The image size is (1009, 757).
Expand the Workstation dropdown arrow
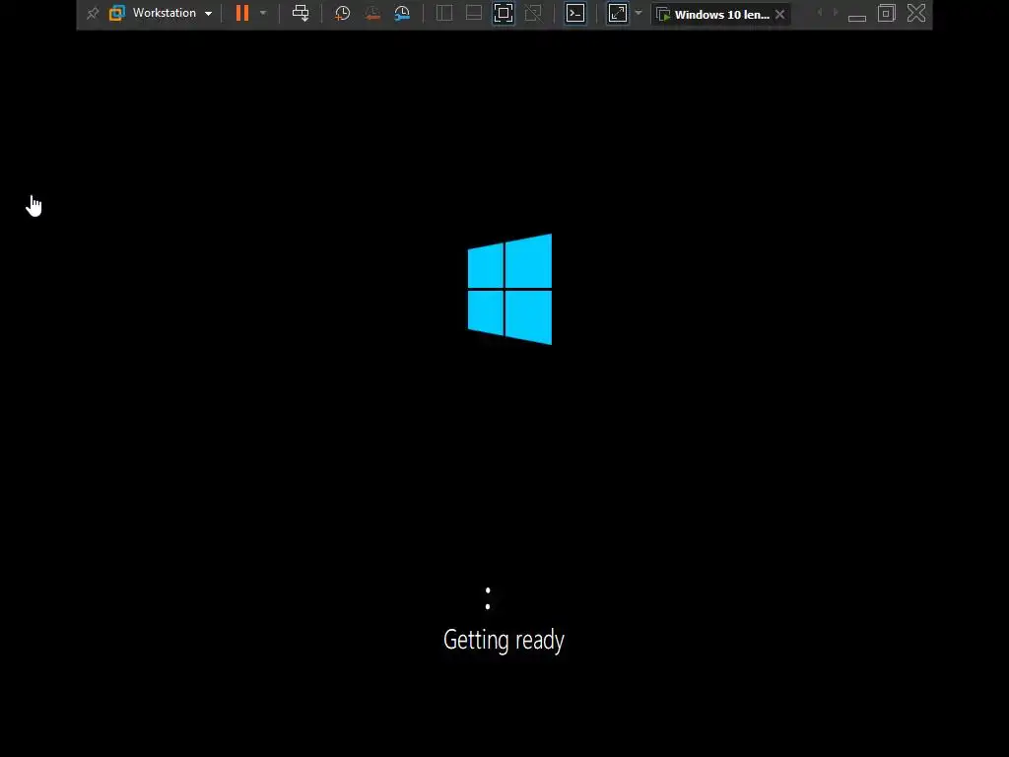pos(209,14)
